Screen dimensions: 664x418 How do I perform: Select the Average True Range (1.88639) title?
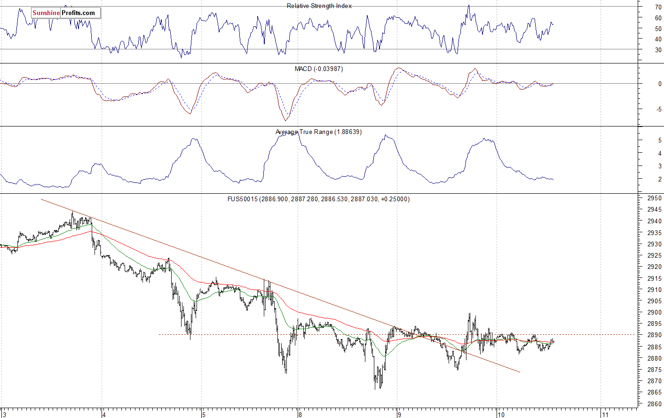click(319, 132)
